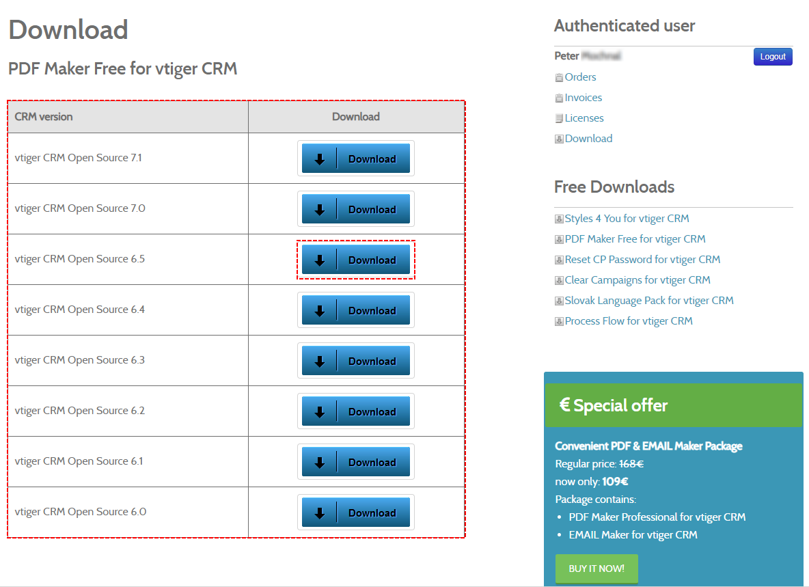Open the Invoices page
The width and height of the screenshot is (809, 587).
(583, 98)
